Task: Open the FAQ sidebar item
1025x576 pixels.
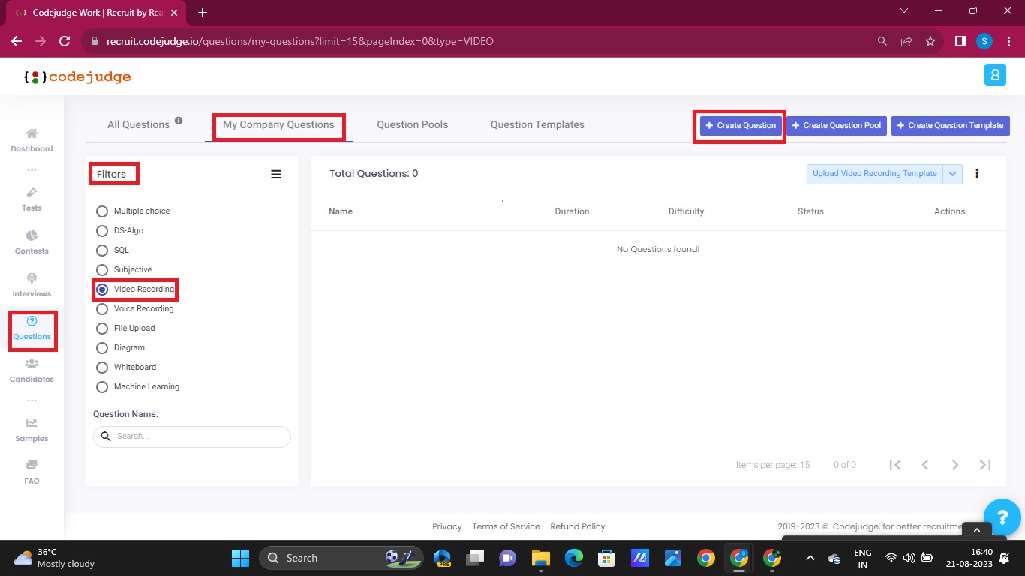Action: pyautogui.click(x=32, y=474)
